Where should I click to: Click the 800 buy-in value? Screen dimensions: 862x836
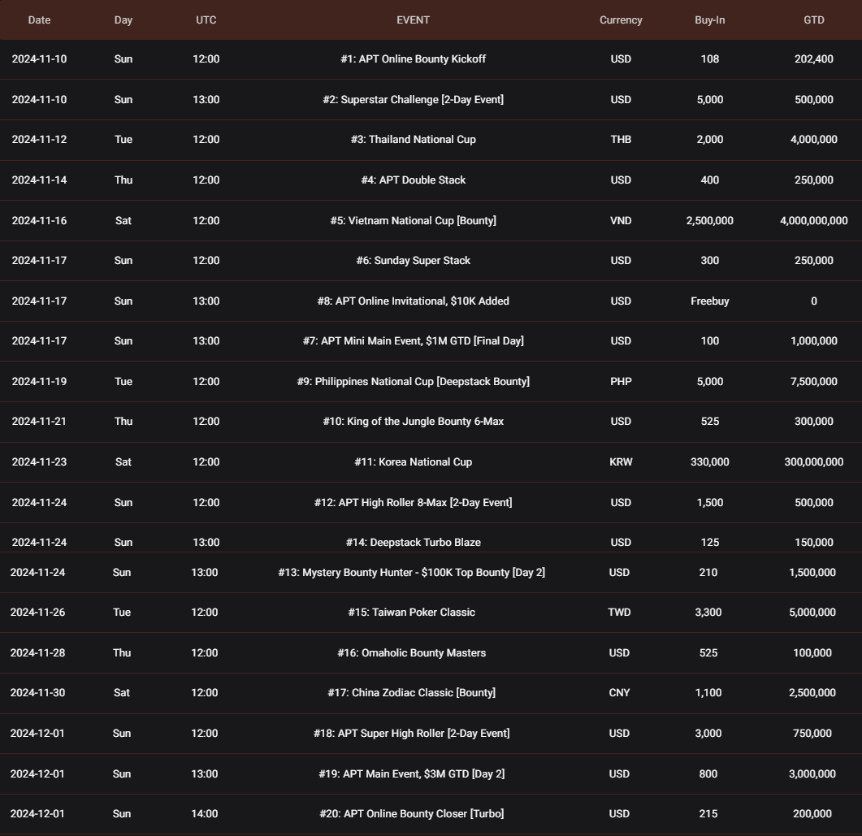(708, 774)
